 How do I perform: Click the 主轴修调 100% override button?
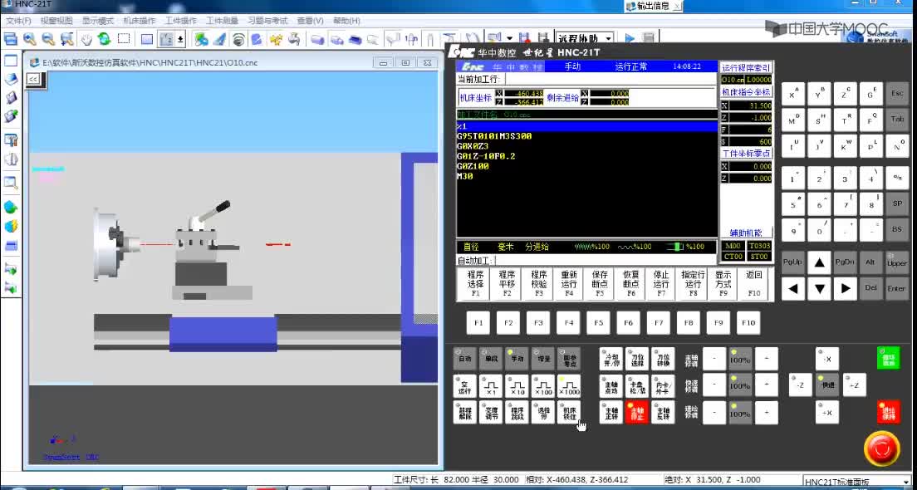[x=740, y=359]
